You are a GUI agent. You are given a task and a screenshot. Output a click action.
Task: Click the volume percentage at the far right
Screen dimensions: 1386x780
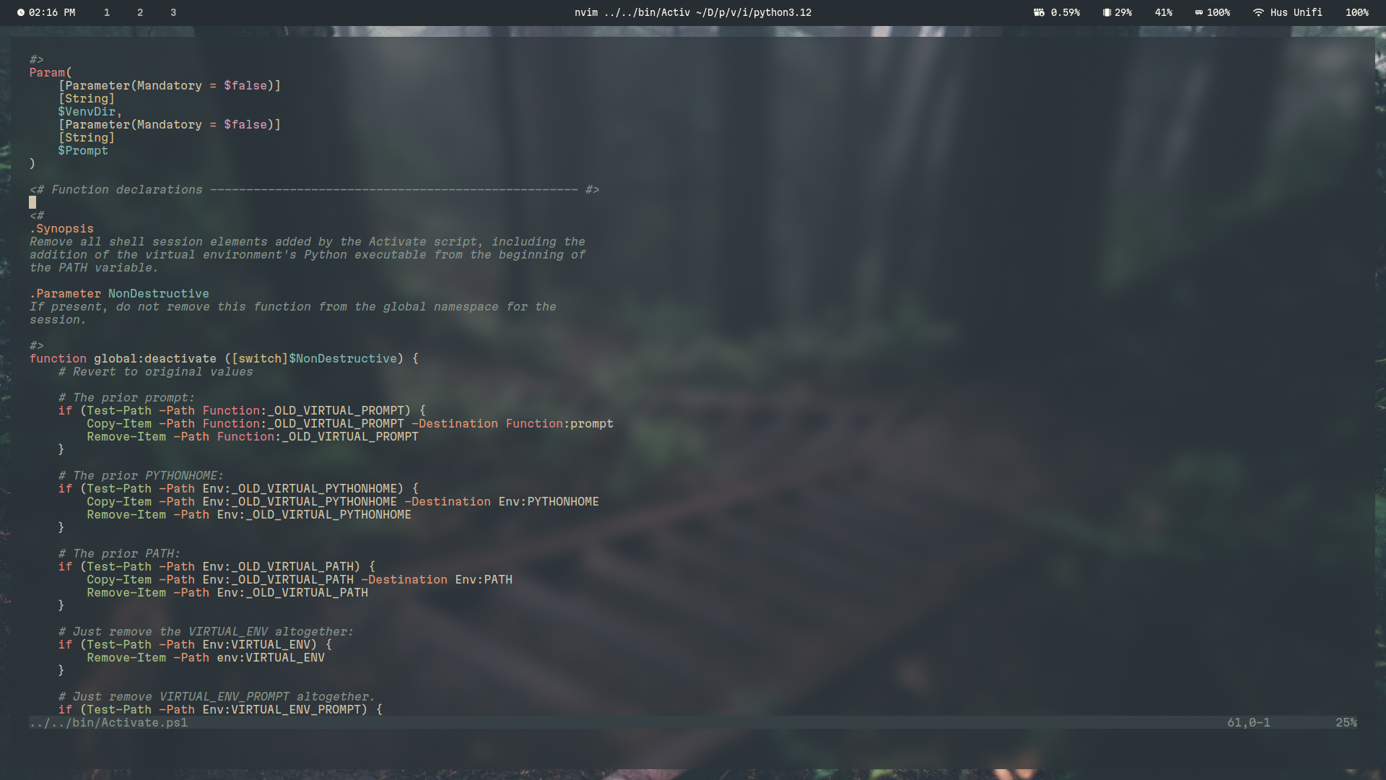pos(1358,12)
